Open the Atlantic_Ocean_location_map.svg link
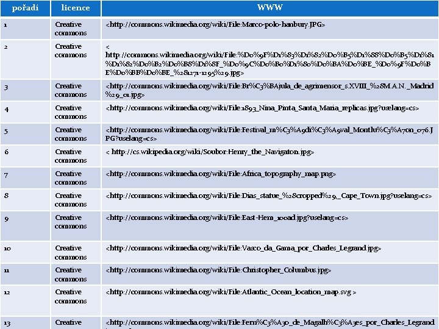 pyautogui.click(x=231, y=292)
